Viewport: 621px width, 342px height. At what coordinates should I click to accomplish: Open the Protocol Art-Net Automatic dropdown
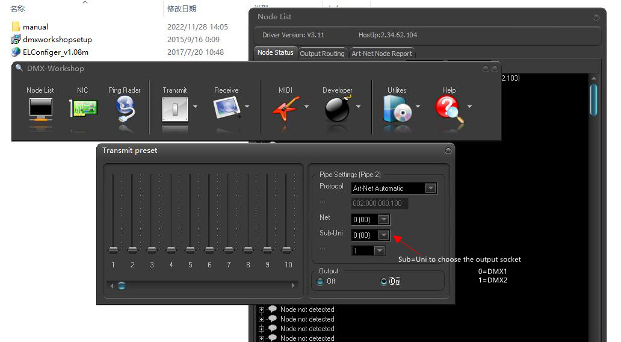[x=430, y=188]
